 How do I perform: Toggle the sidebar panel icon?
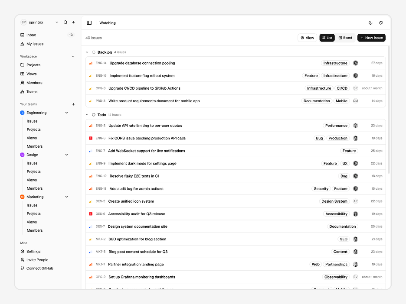coord(89,23)
